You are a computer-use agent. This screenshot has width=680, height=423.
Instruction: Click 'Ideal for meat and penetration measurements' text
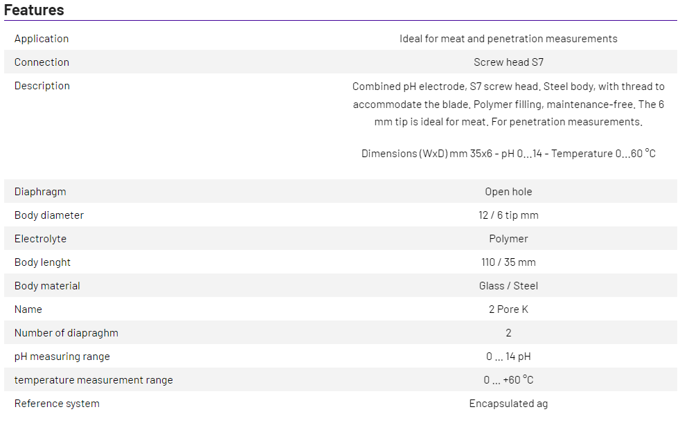pos(508,39)
